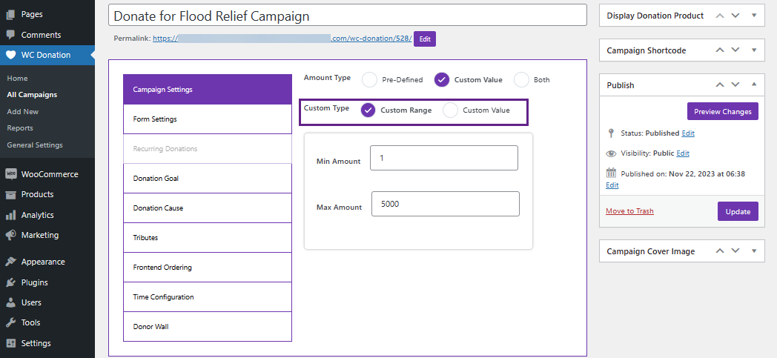
Task: Open All Campaigns submenu item
Action: (x=32, y=95)
